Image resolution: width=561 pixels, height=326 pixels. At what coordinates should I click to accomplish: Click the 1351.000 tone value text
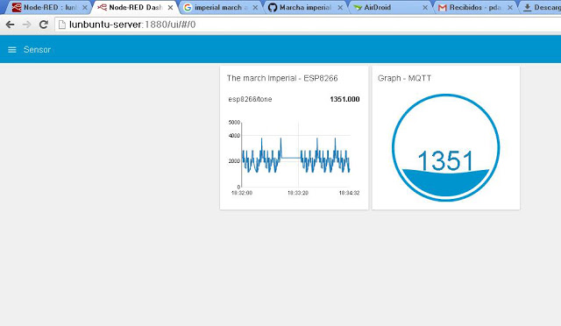(344, 99)
